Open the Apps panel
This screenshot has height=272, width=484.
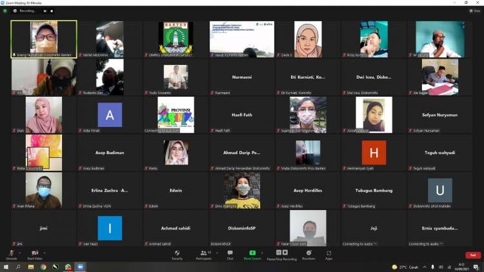(x=328, y=254)
